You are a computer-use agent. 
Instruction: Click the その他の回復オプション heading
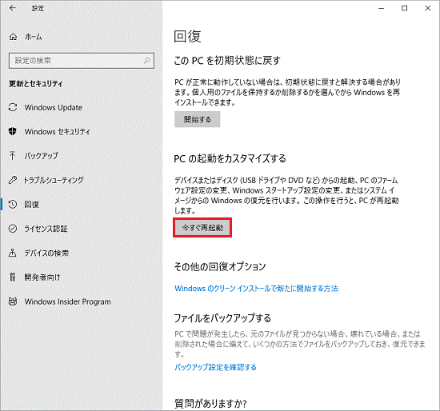click(x=220, y=266)
